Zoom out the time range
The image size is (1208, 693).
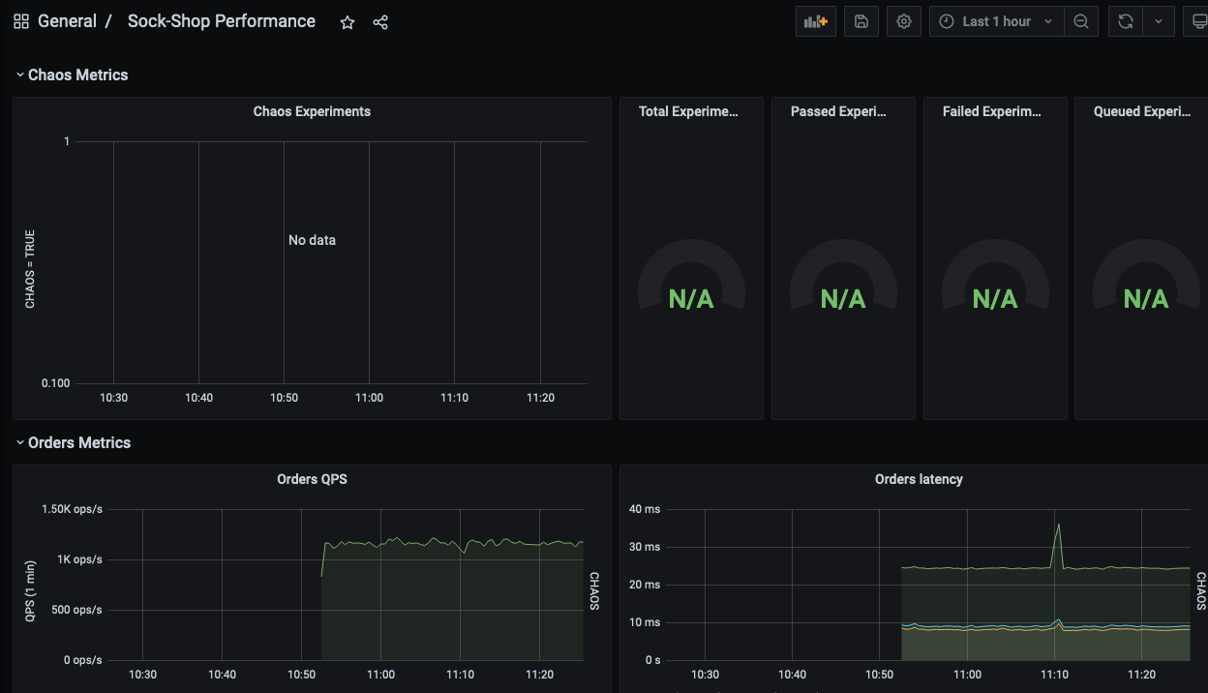coord(1081,20)
